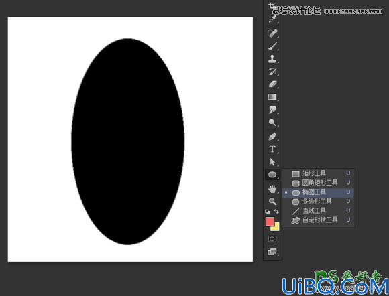Choose 矩形工具 from the shape flyout
The height and width of the screenshot is (296, 389).
coord(319,173)
